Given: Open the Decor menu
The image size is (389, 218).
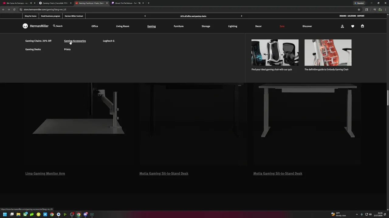Looking at the screenshot, I should coord(258,26).
